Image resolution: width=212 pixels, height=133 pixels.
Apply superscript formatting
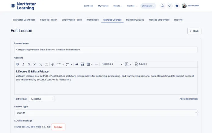click(35, 64)
